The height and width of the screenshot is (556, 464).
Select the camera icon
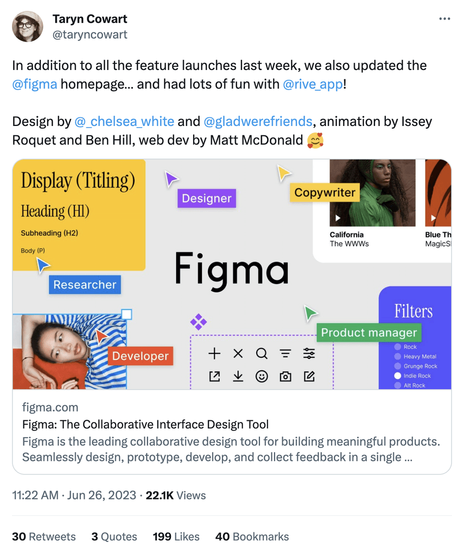pos(285,376)
